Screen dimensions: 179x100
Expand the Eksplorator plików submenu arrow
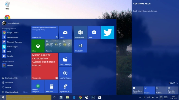[x=27, y=78]
